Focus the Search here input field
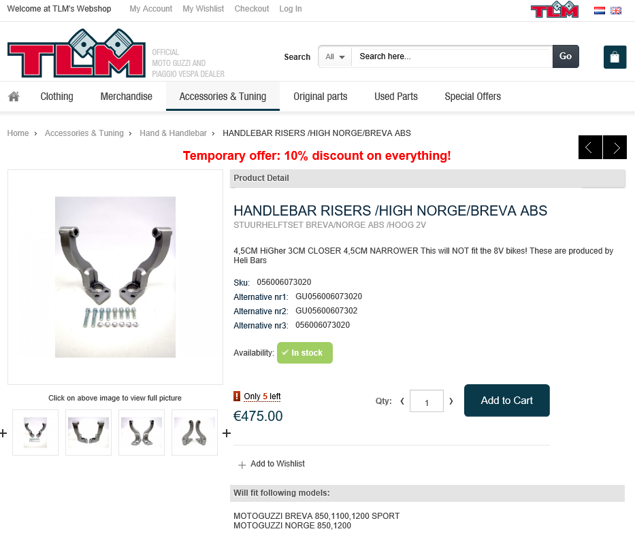 451,56
